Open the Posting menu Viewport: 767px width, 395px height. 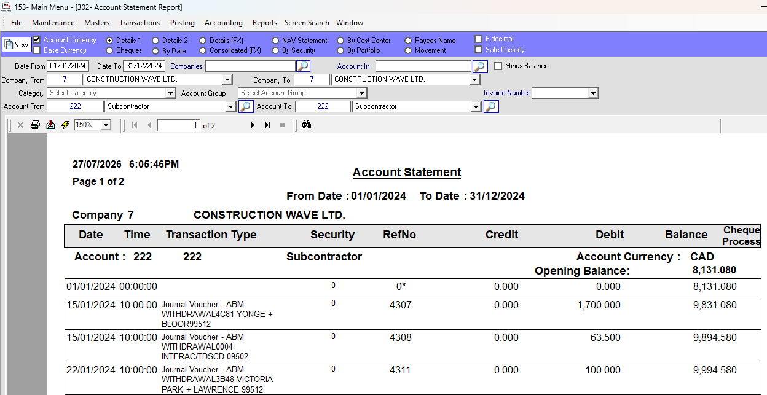click(183, 23)
